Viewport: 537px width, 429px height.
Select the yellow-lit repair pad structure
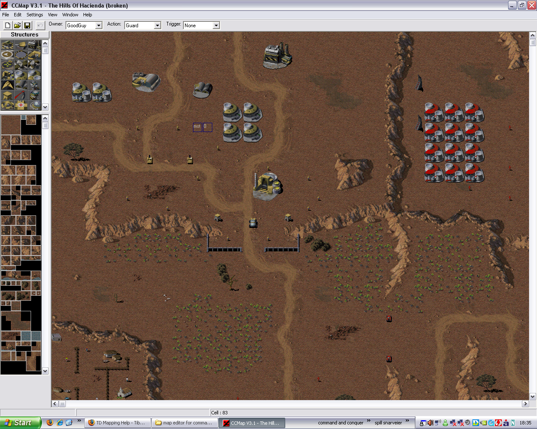click(x=8, y=65)
